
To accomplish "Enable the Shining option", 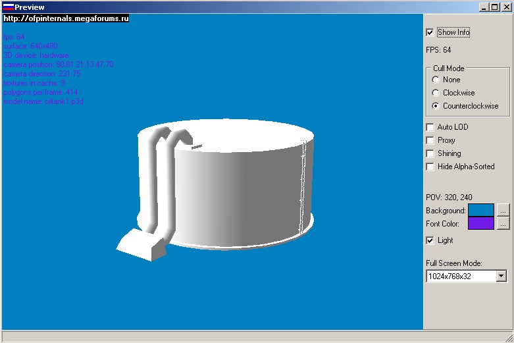I will [x=430, y=153].
